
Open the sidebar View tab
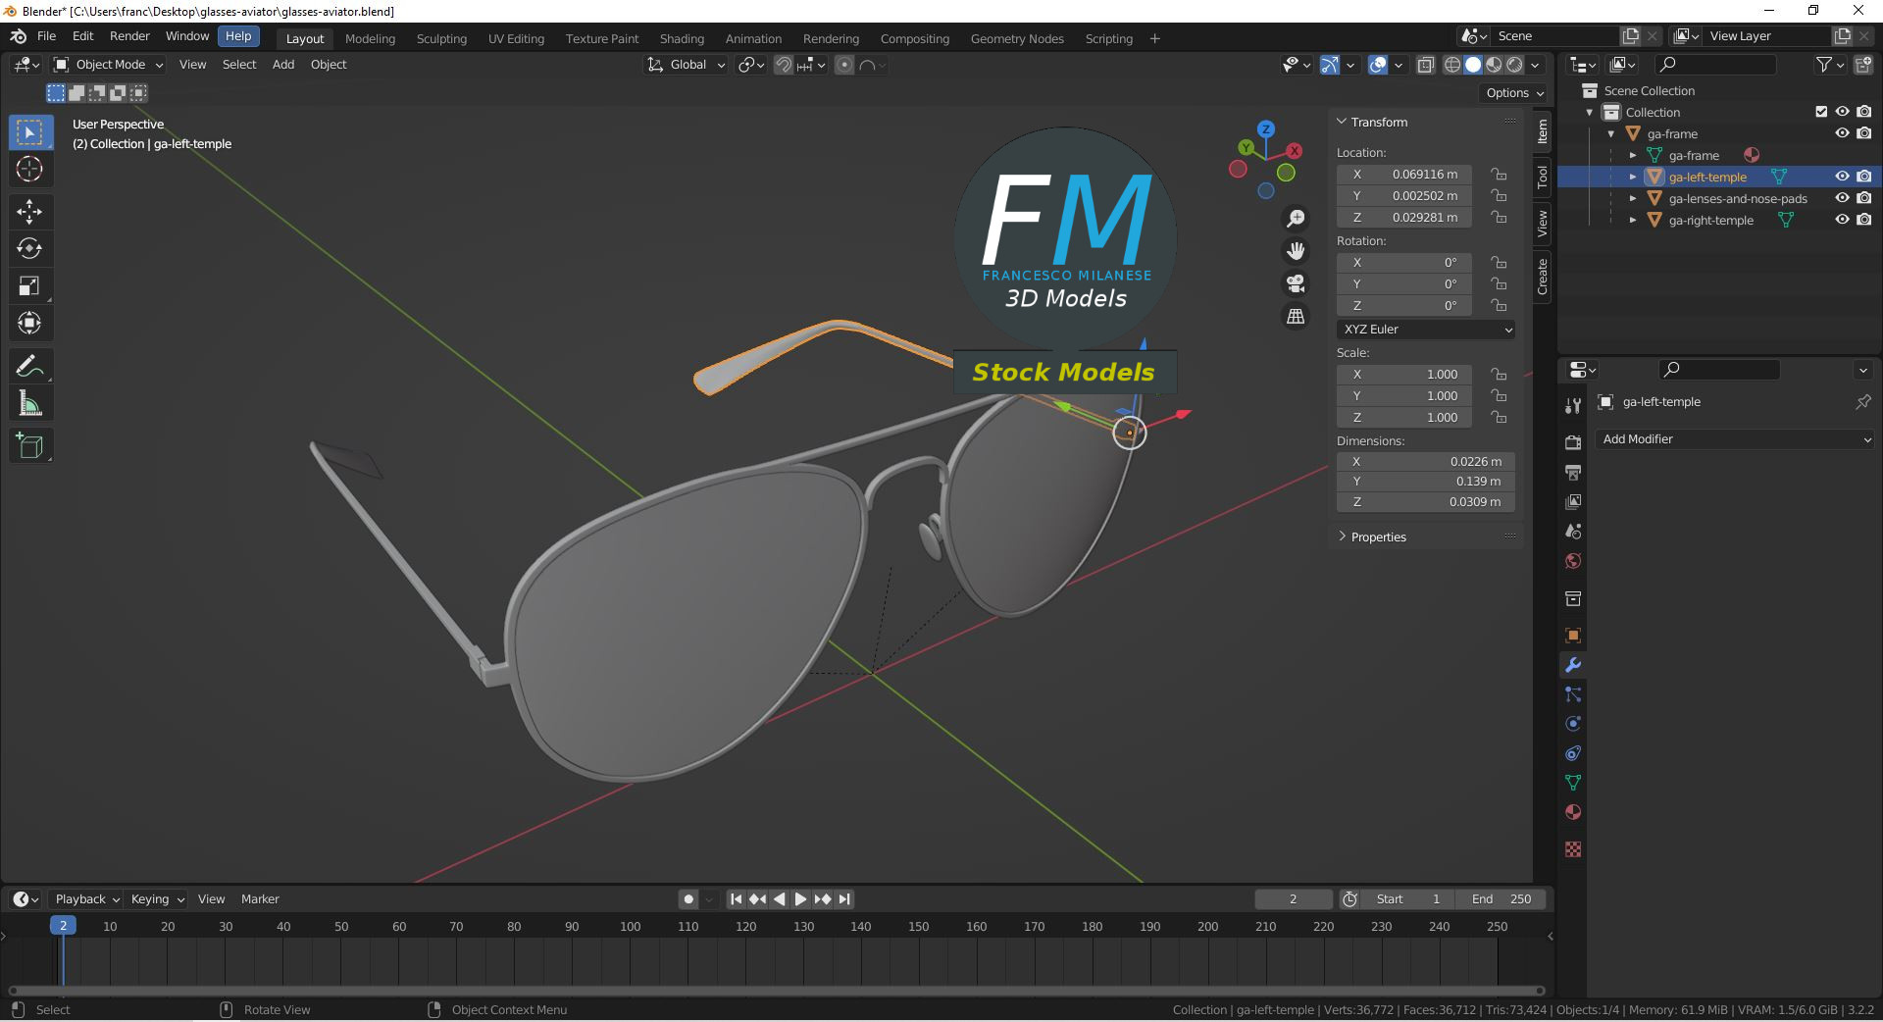[1543, 224]
